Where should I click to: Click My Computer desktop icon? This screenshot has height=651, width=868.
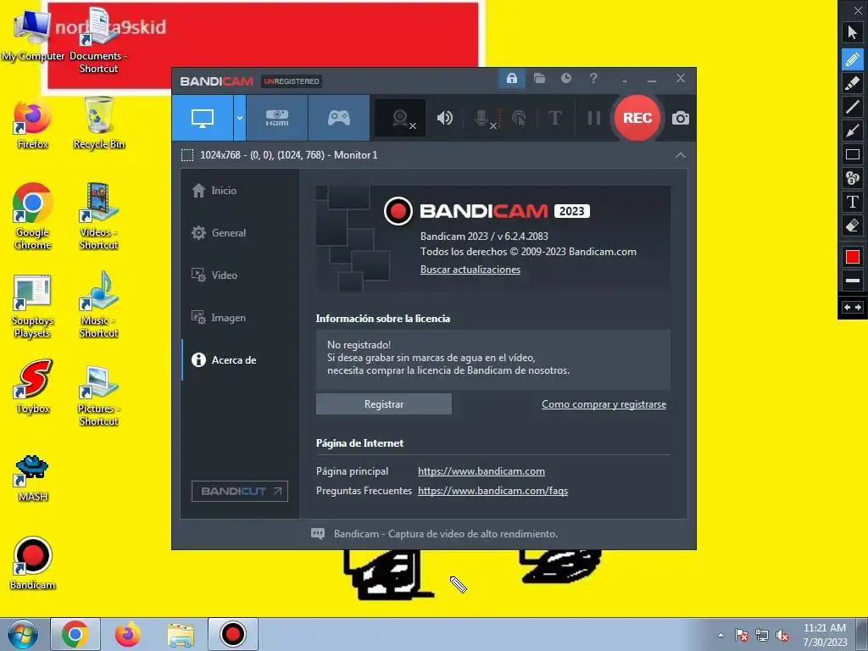point(33,35)
